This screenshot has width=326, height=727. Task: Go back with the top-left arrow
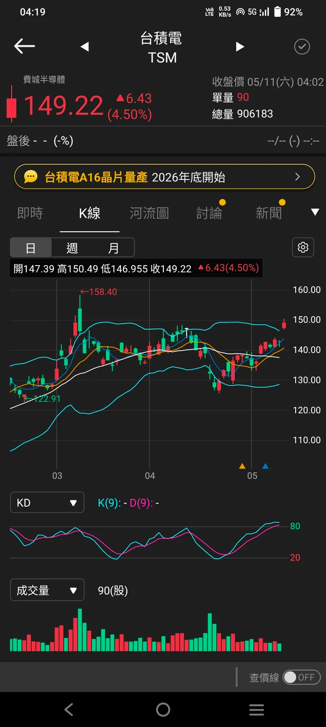click(x=25, y=46)
